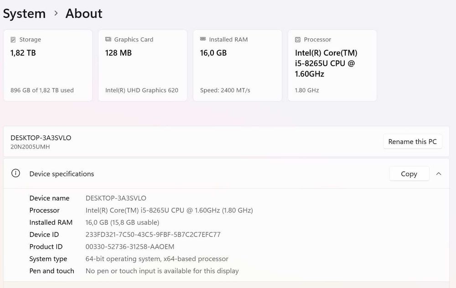Viewport: 456px width, 288px height.
Task: Copy the device specifications
Action: click(x=409, y=174)
